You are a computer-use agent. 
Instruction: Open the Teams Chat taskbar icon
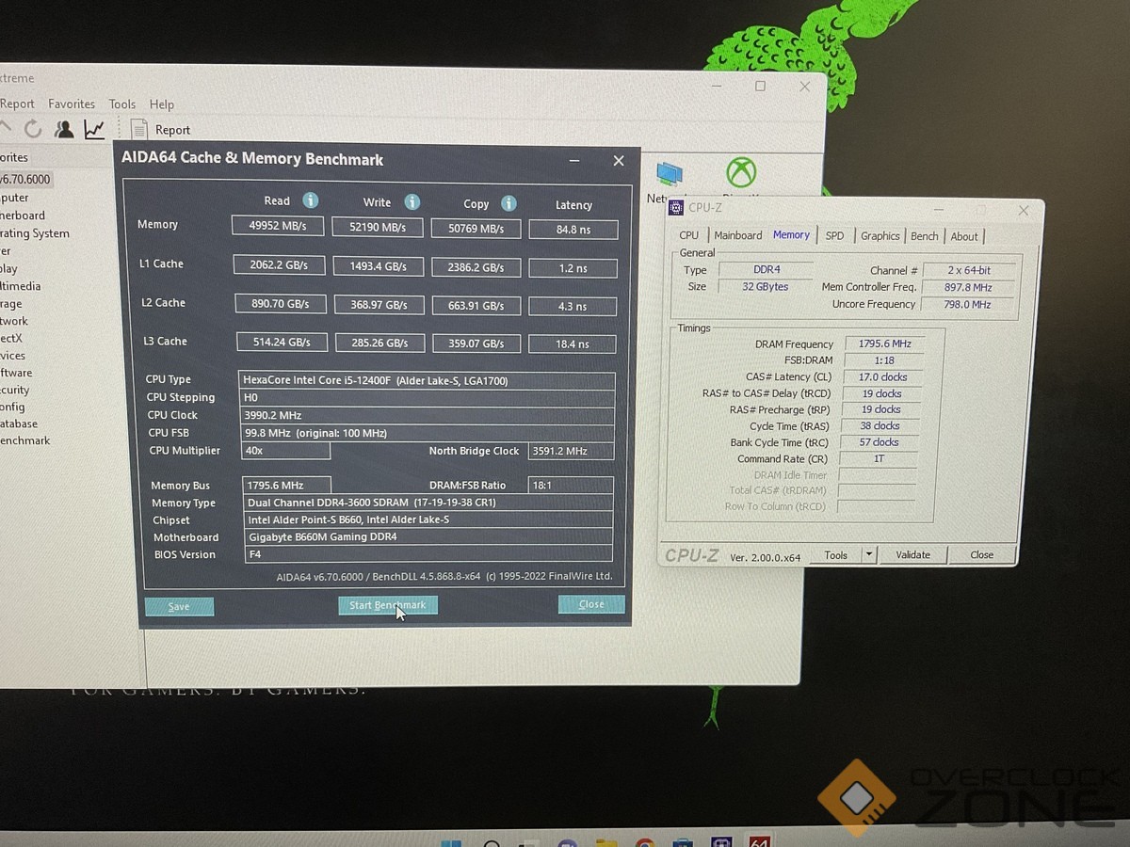[x=567, y=841]
